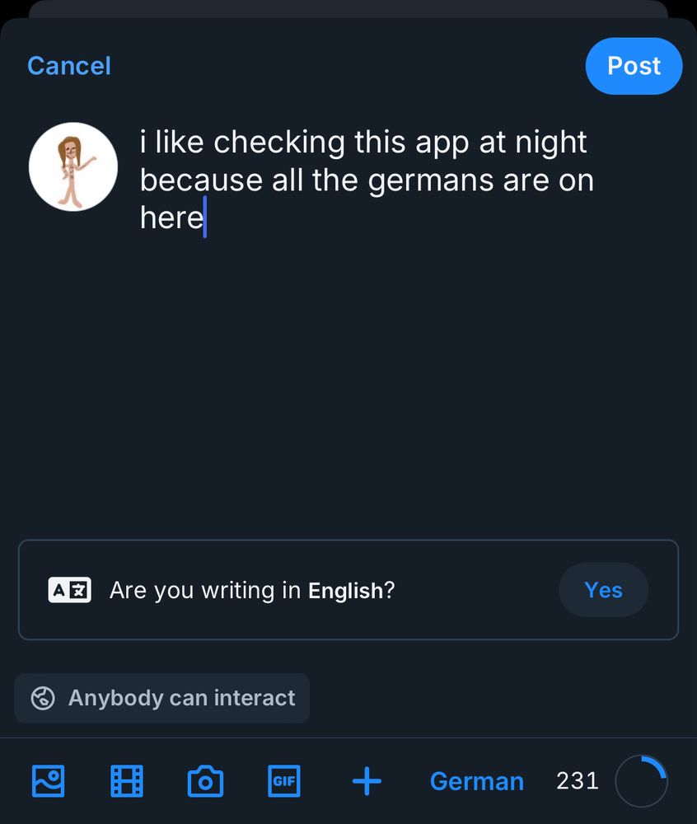
Task: Click the bold English label in prompt
Action: point(345,591)
